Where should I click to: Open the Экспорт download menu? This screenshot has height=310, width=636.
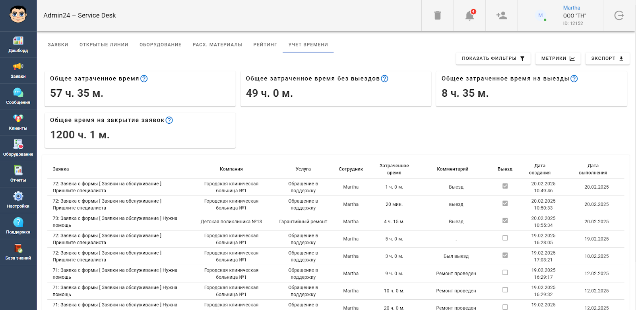click(x=607, y=58)
